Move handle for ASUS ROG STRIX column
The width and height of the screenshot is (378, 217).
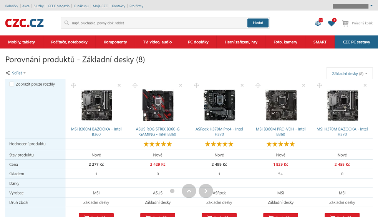(x=135, y=85)
